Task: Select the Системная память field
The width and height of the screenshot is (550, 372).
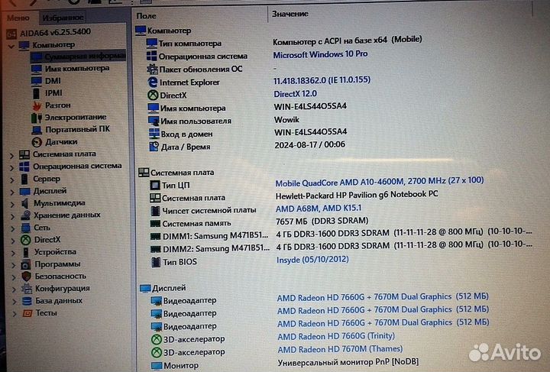Action: coord(197,223)
